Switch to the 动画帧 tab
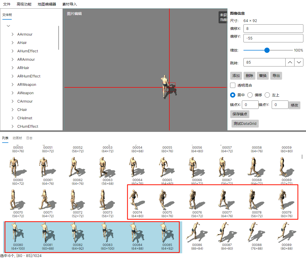306x258 pixels. click(17, 138)
